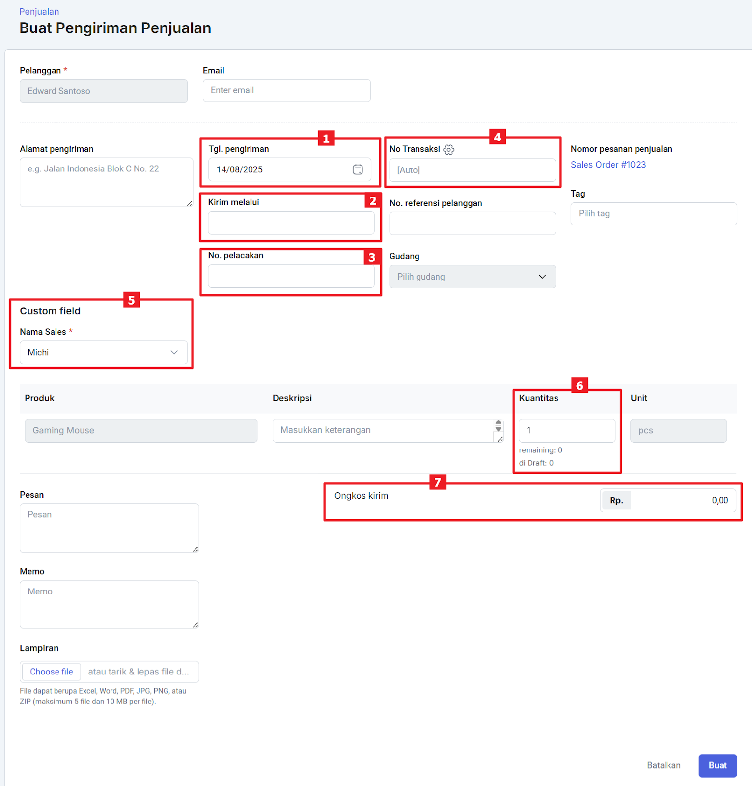752x786 pixels.
Task: Click the Memo text area
Action: (x=109, y=604)
